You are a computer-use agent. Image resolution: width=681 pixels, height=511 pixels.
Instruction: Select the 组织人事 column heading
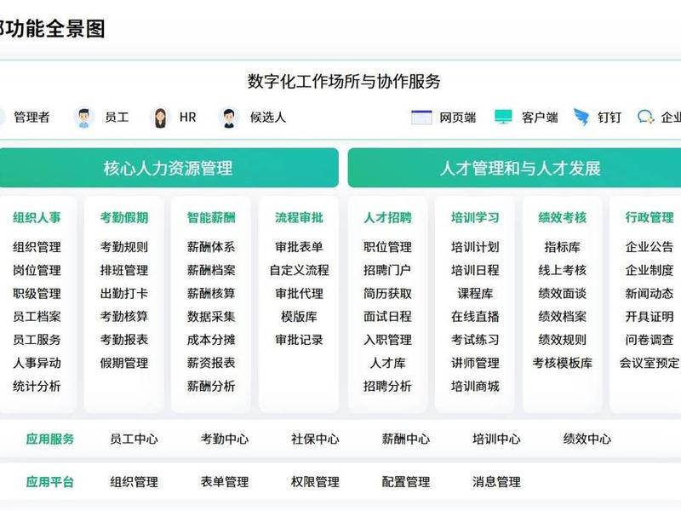click(x=37, y=217)
